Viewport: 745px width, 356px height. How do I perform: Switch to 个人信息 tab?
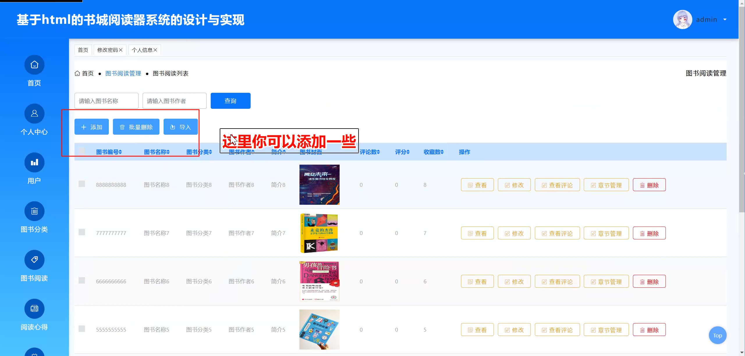click(x=142, y=50)
